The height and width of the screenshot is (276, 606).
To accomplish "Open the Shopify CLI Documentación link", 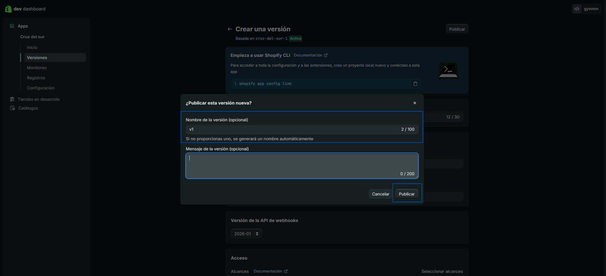I will pos(310,55).
